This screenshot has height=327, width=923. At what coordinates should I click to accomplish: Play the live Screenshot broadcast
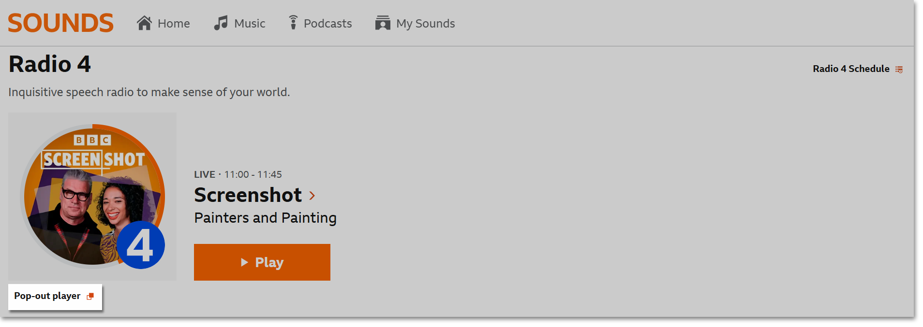(262, 262)
